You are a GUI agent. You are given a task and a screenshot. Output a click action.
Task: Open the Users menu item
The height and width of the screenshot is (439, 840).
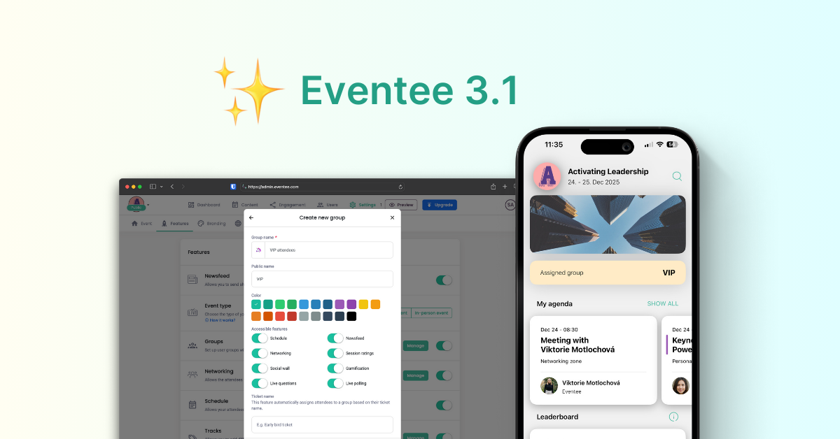pos(327,205)
